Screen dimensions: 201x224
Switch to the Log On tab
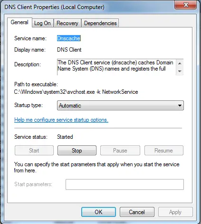[x=42, y=23]
